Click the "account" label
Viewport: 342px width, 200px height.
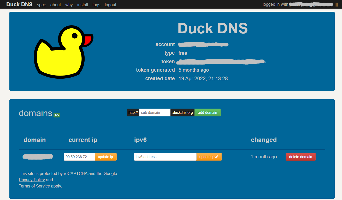(x=165, y=45)
